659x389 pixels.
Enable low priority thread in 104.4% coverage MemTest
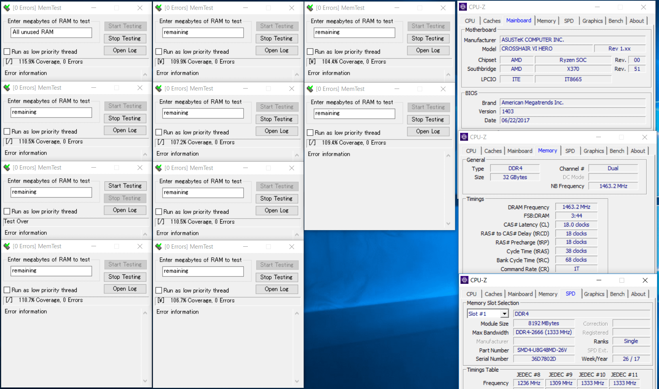coord(310,52)
